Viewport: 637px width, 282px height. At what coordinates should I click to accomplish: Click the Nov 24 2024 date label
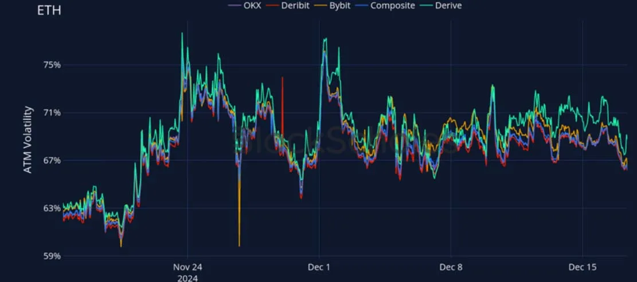(187, 273)
